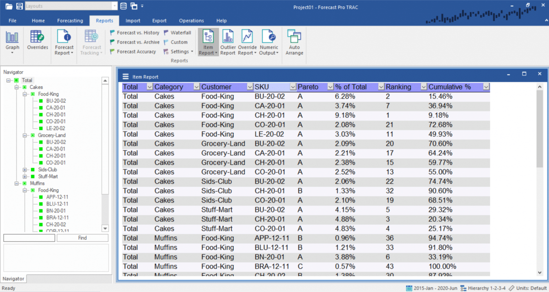
Task: Click the Layouts input box
Action: [x=69, y=6]
